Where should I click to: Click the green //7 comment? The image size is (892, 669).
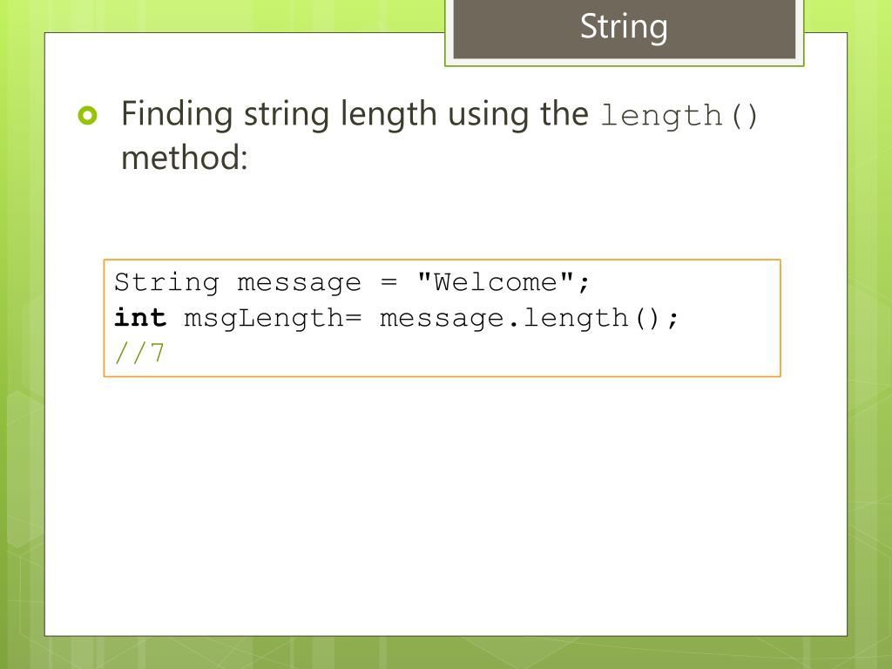pos(139,353)
